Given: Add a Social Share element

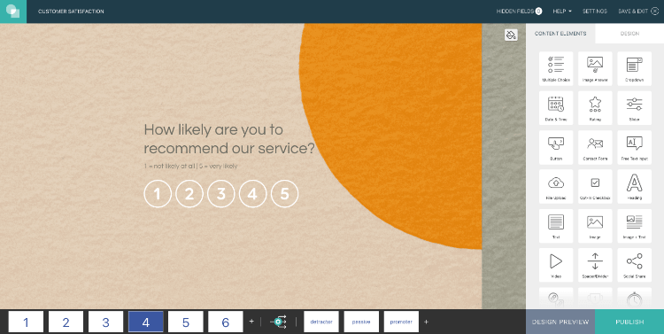Looking at the screenshot, I should 635,265.
